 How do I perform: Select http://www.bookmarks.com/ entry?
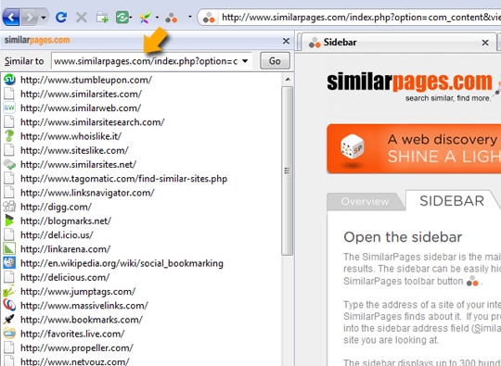click(x=82, y=320)
